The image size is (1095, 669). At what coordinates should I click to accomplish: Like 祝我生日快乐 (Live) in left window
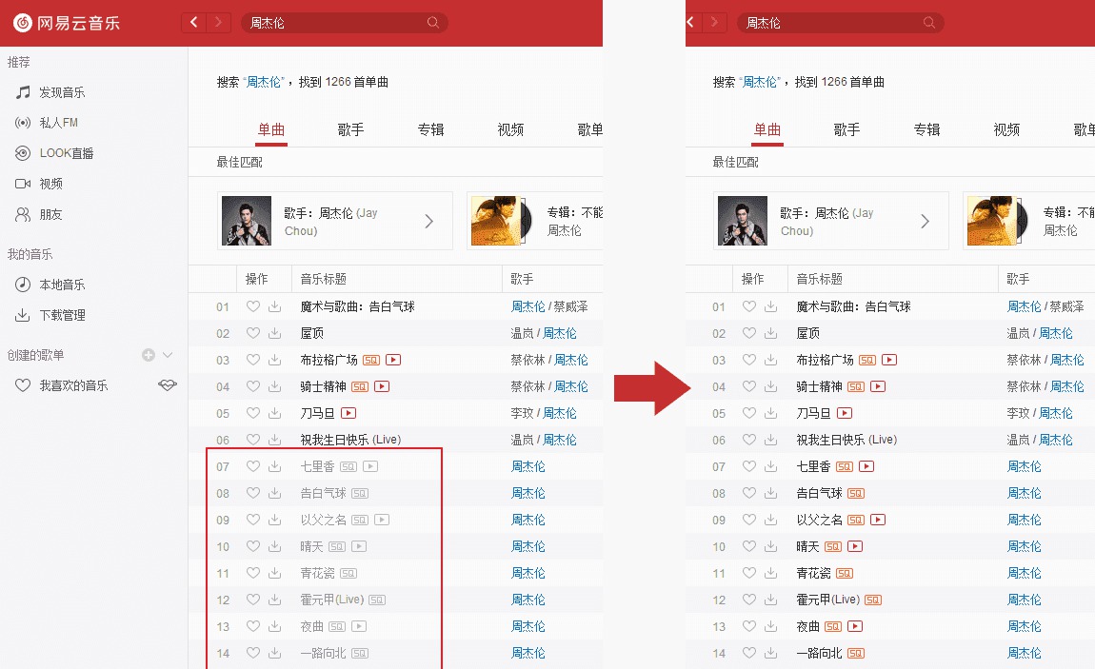click(252, 440)
